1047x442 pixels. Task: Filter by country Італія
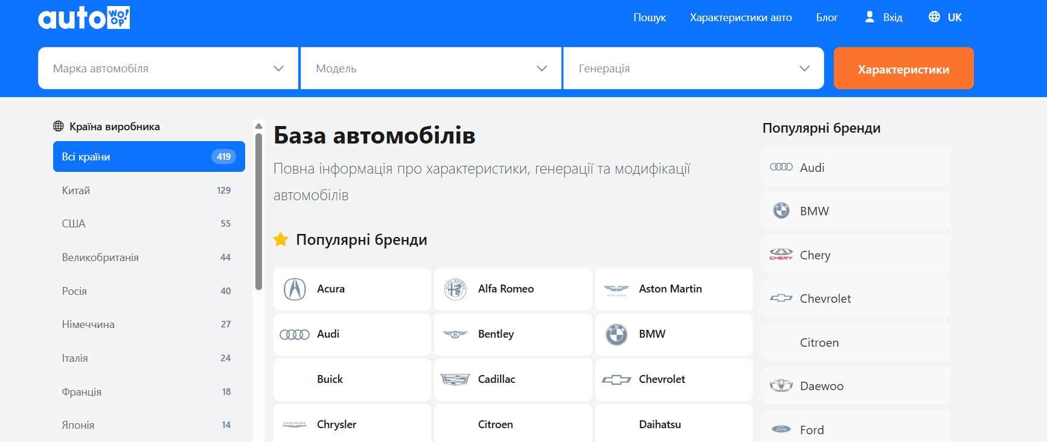click(149, 358)
